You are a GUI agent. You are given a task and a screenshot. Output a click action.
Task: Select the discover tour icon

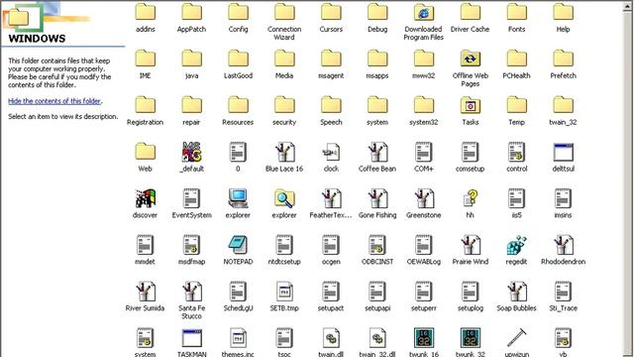(x=146, y=198)
